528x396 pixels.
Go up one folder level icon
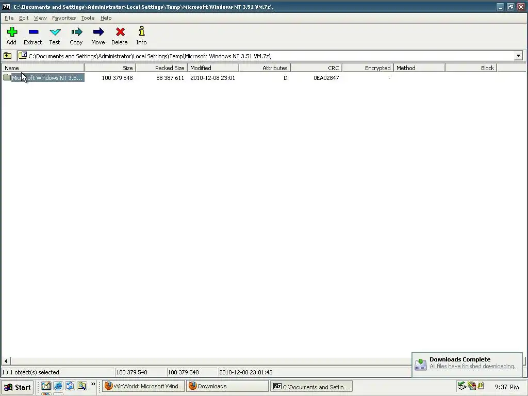[7, 56]
